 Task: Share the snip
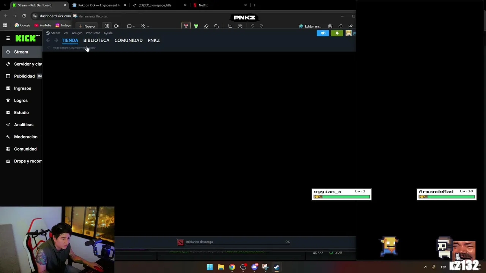[x=350, y=26]
